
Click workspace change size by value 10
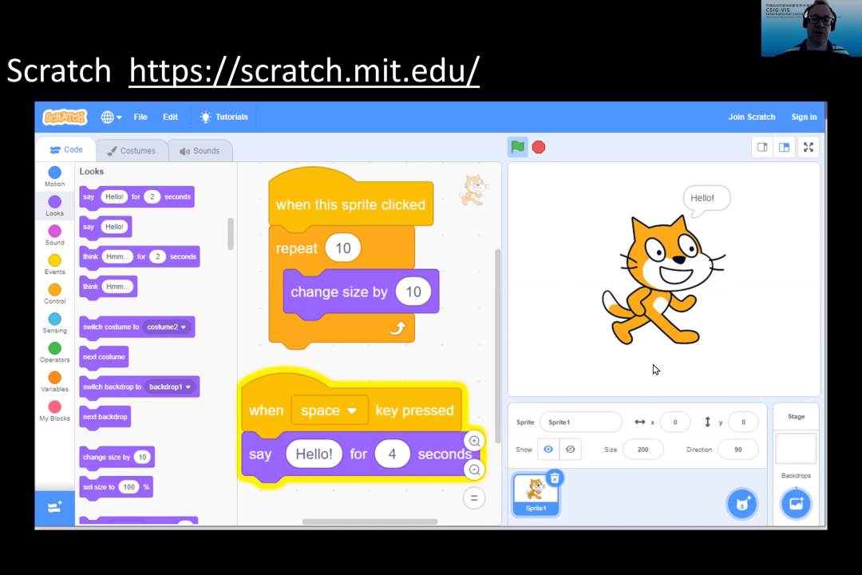pos(413,291)
